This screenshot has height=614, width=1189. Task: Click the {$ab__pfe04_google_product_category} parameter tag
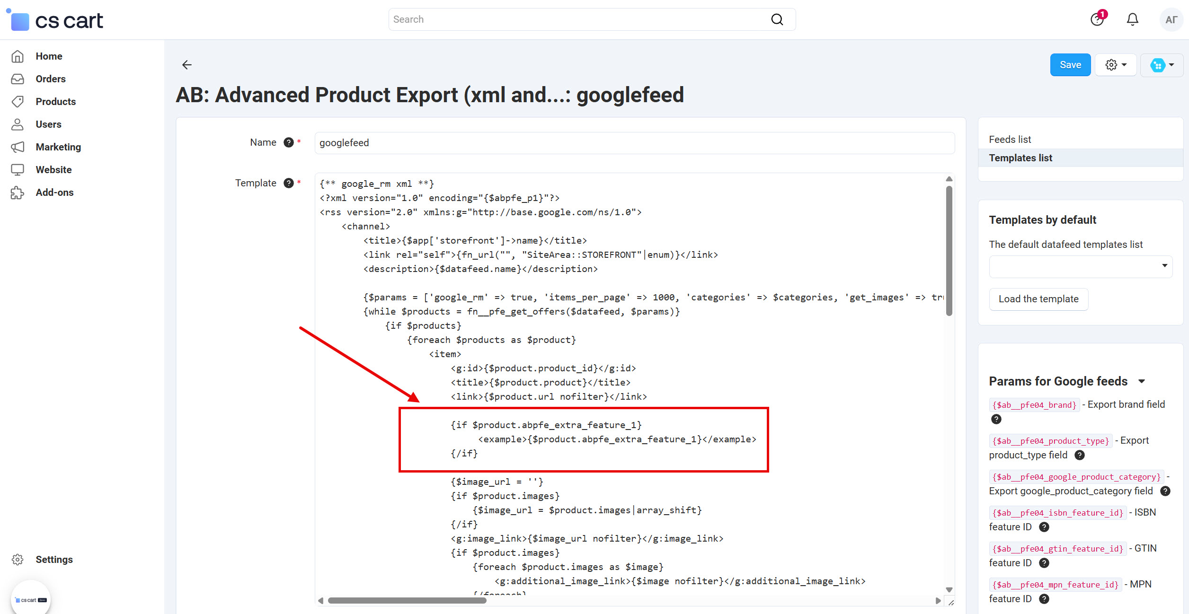1076,477
